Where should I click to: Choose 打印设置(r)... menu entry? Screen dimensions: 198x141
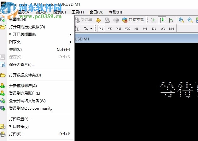coord(37,119)
